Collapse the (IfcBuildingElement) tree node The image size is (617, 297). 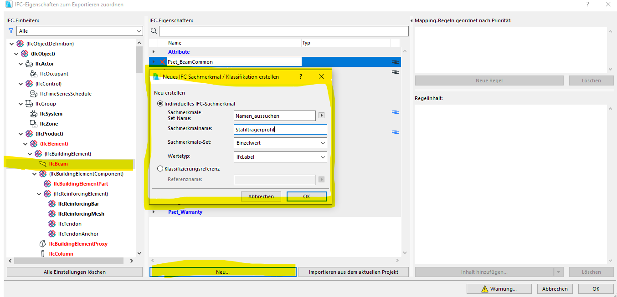pyautogui.click(x=30, y=154)
